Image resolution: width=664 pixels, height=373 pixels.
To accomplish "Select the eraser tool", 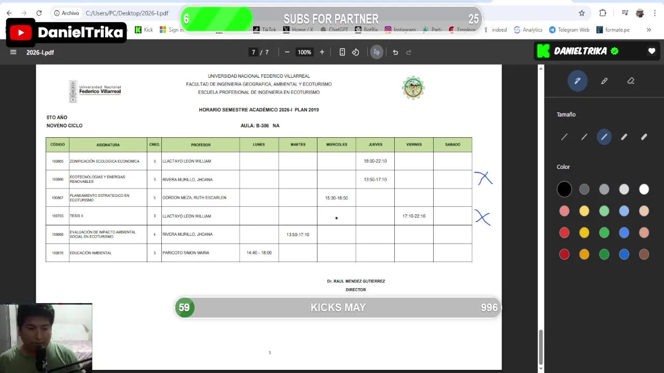I will [631, 81].
